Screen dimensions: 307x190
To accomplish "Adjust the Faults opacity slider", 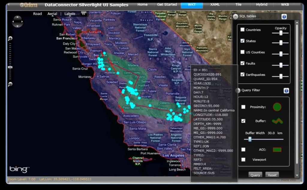I will coord(281,65).
